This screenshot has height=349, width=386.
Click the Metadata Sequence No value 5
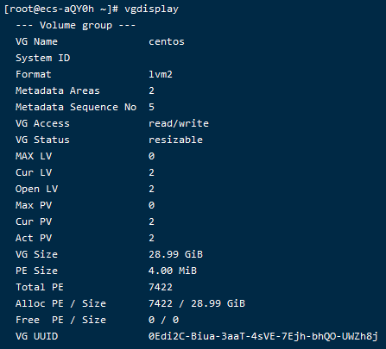click(x=151, y=107)
